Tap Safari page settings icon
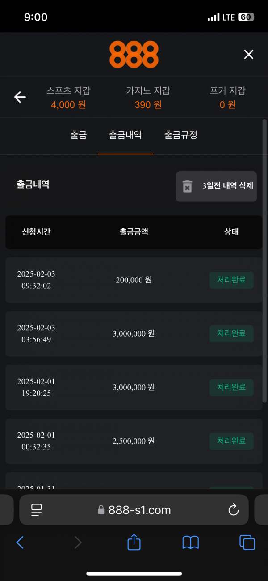268x581 pixels. pos(36,509)
